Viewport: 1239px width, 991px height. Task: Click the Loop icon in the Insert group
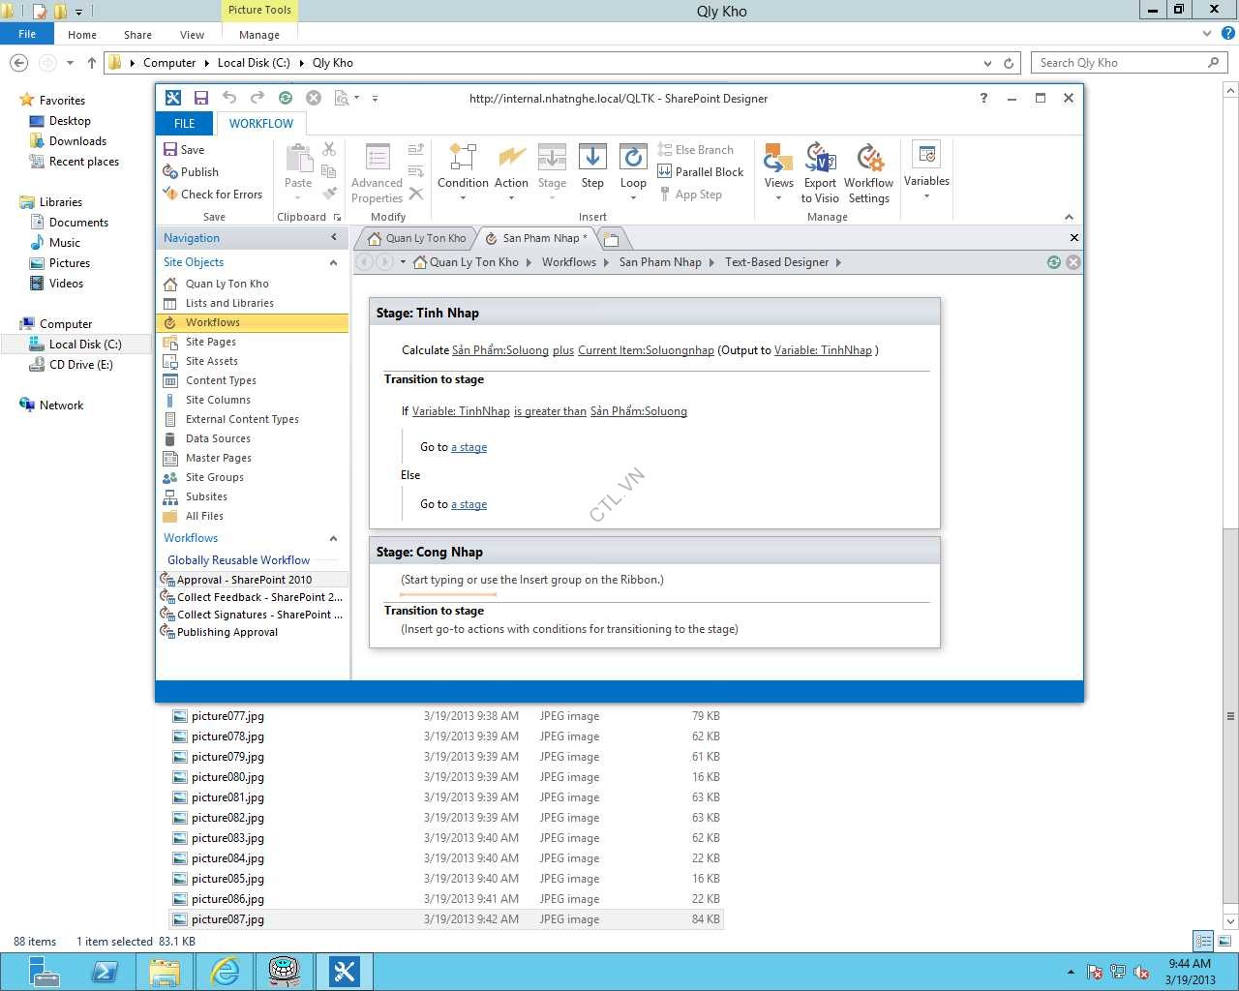[x=633, y=160]
